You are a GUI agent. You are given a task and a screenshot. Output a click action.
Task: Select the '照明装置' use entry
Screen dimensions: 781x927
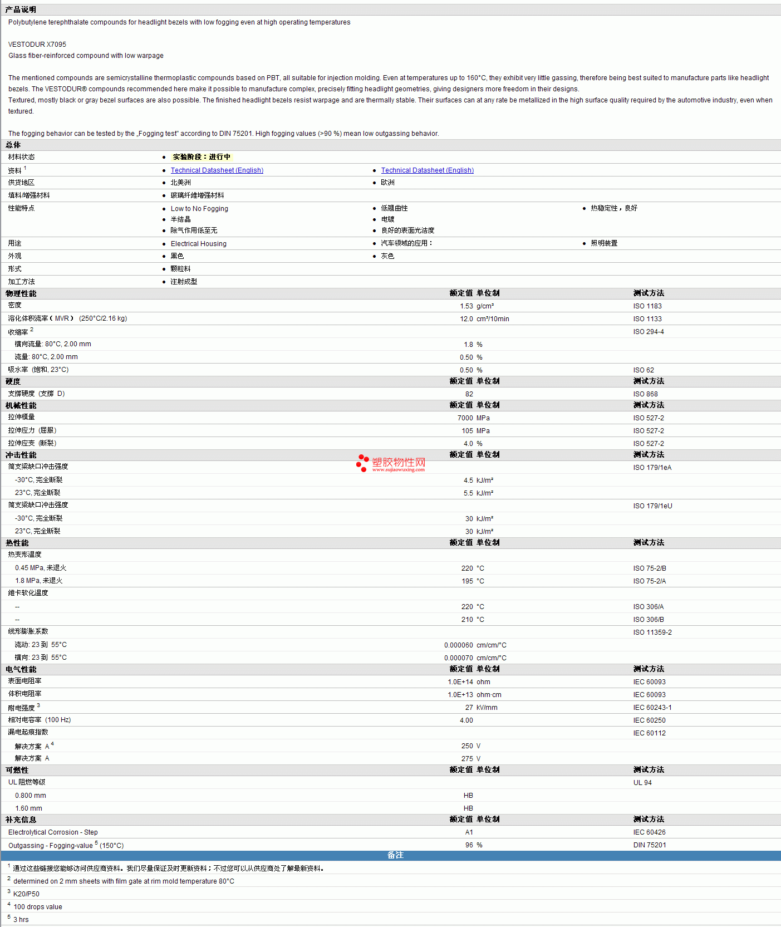tap(605, 243)
